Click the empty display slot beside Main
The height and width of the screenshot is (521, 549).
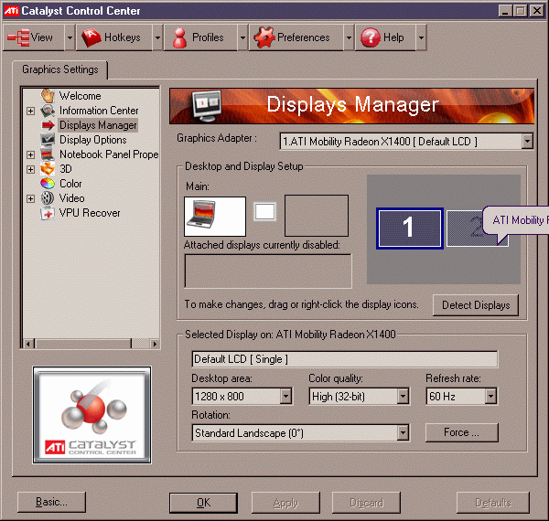(x=317, y=216)
